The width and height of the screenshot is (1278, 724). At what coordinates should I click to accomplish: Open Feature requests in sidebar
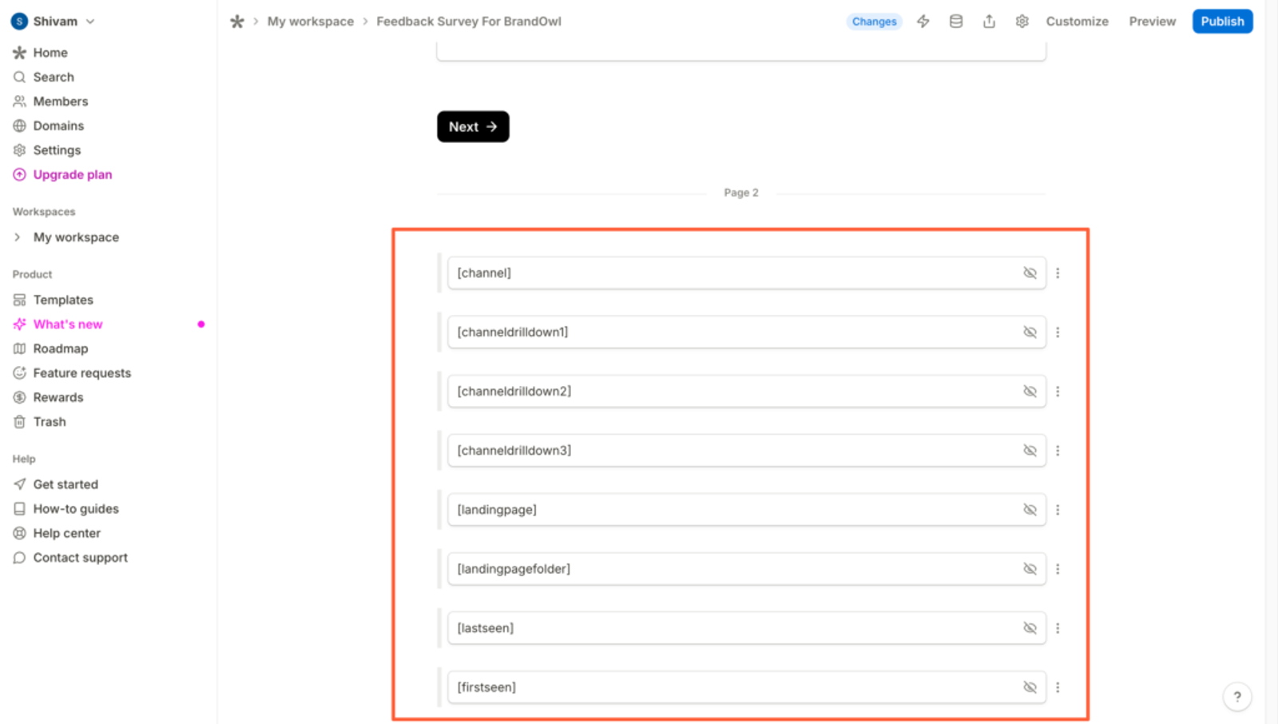coord(82,373)
